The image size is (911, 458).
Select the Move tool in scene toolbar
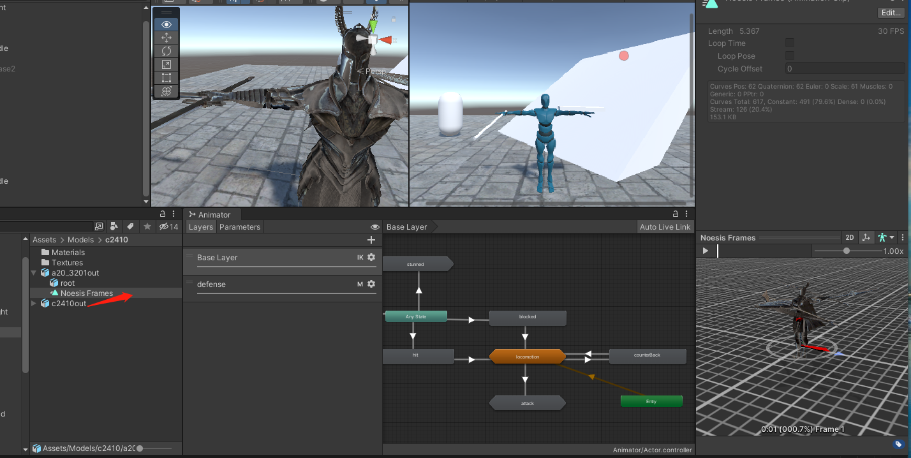click(167, 38)
